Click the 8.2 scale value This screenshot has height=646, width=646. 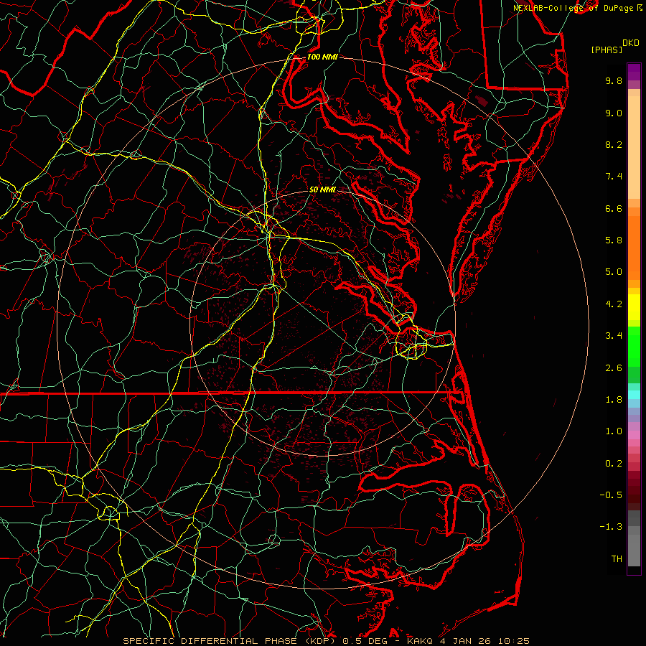click(614, 144)
